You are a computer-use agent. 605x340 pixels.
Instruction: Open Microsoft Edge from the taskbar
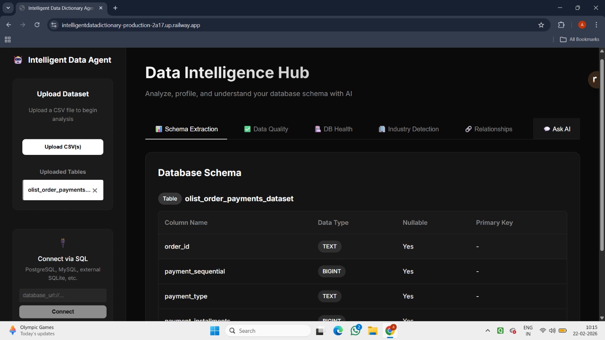click(x=338, y=331)
